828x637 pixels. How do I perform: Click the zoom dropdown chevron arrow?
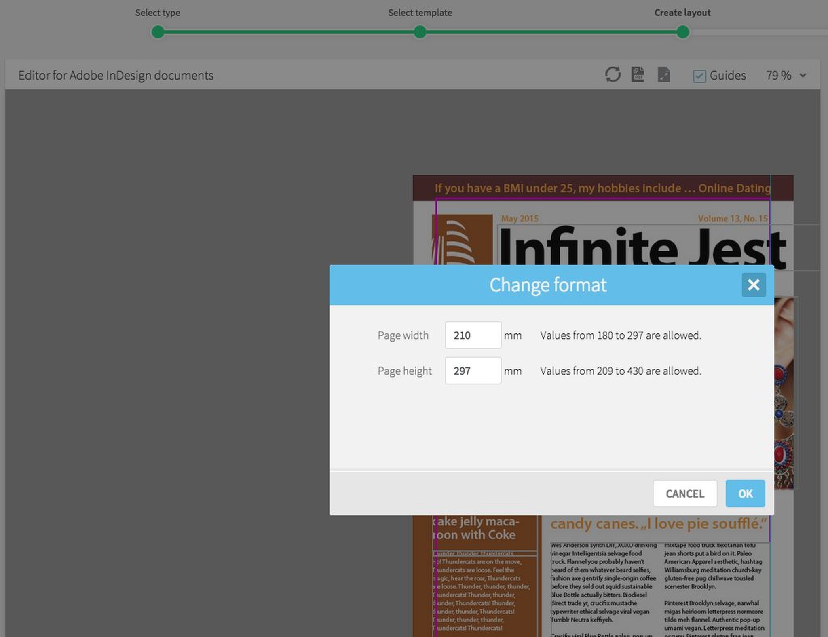[803, 76]
